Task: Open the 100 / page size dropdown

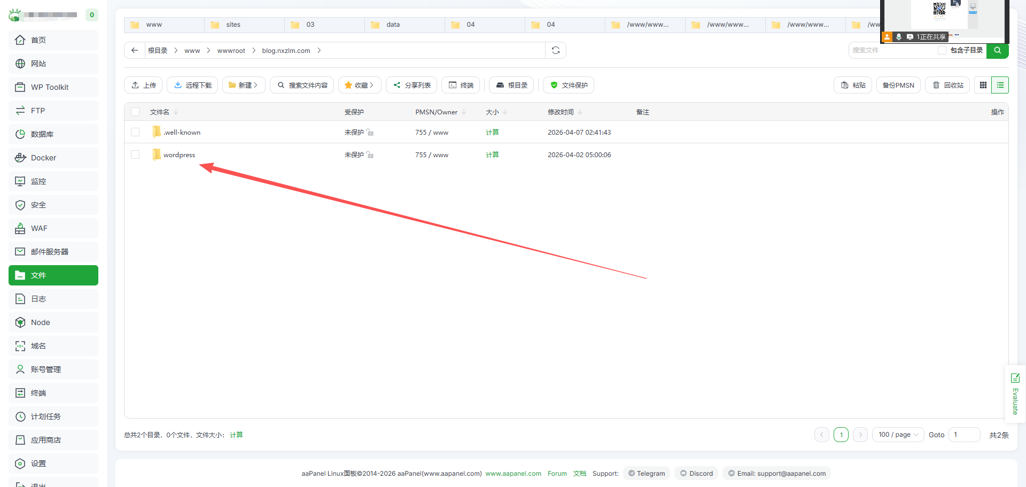Action: click(898, 435)
